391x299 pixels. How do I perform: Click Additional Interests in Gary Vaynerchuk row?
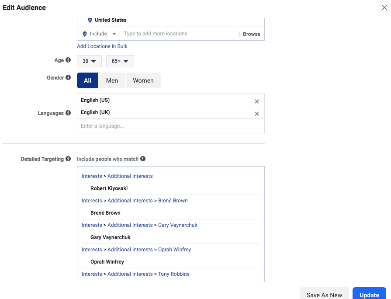[x=130, y=225]
